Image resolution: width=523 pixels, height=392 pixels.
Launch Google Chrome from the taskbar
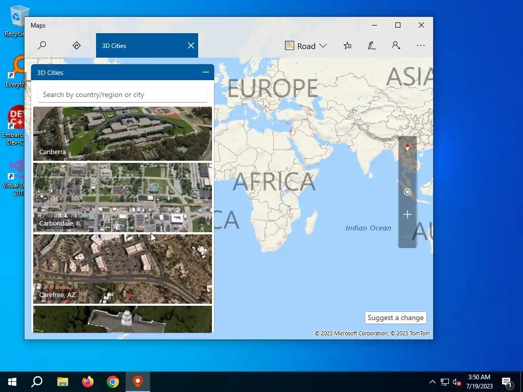[113, 382]
